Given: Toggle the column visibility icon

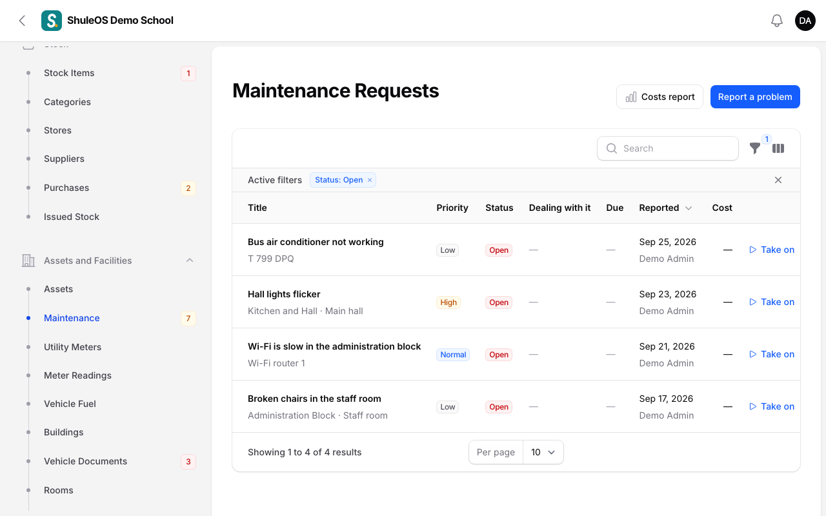Looking at the screenshot, I should (x=778, y=148).
